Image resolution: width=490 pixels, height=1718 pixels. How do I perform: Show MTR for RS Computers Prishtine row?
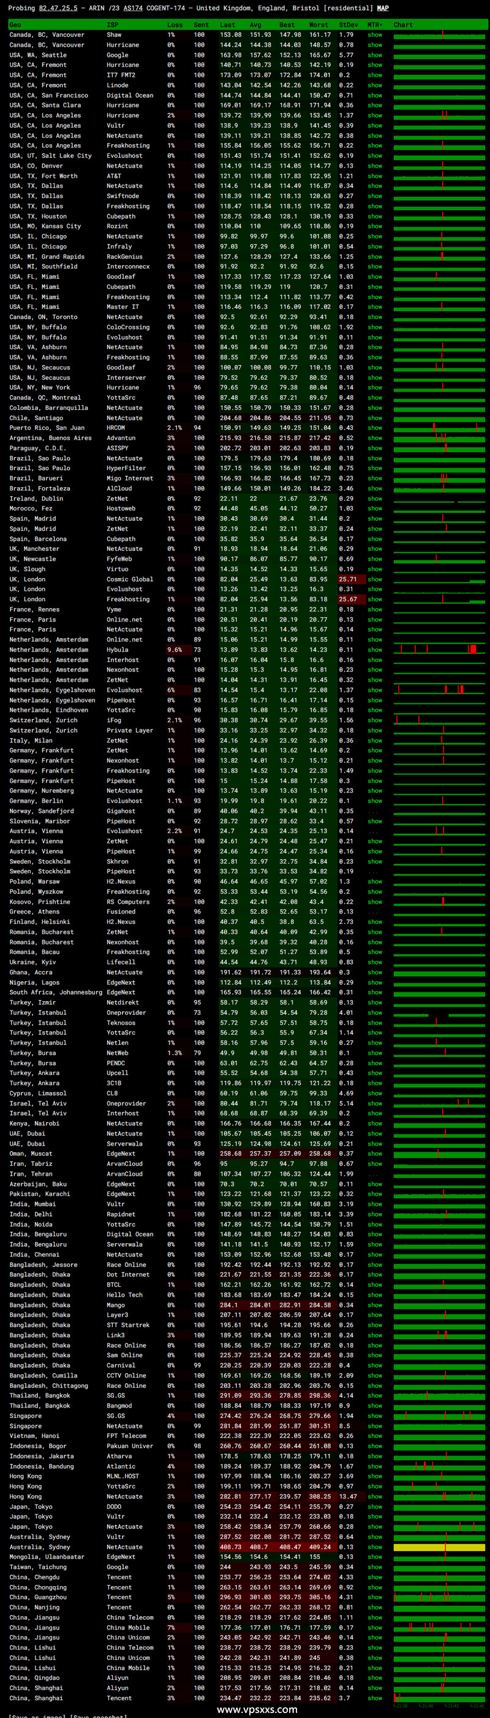(375, 902)
